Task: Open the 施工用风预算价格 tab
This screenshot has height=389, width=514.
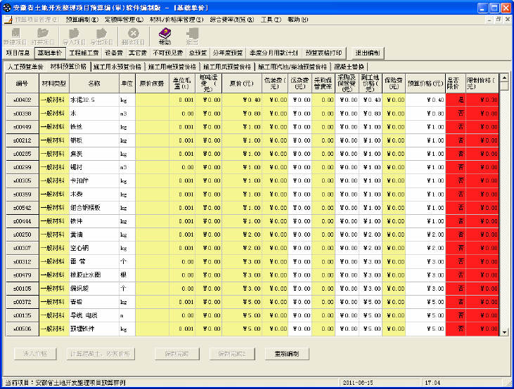Action: (x=227, y=67)
